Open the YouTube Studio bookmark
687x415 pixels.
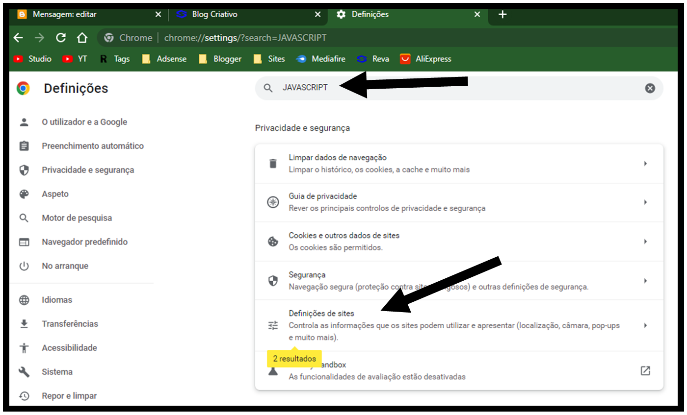(32, 59)
